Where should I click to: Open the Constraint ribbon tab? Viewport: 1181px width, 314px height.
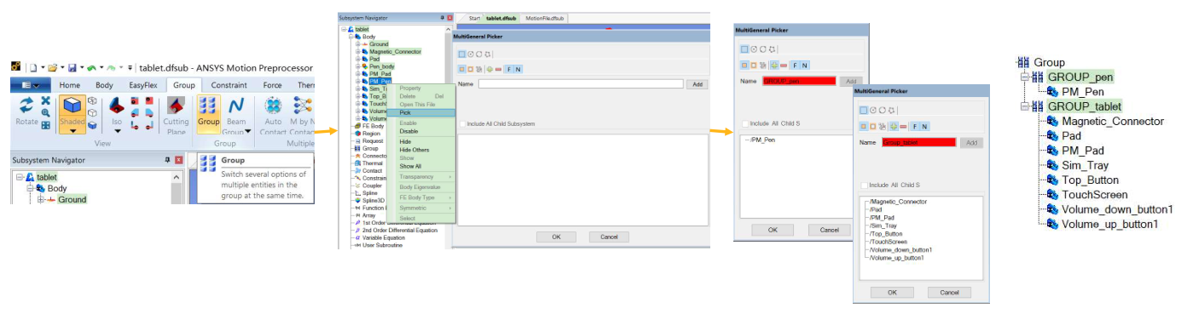(229, 85)
